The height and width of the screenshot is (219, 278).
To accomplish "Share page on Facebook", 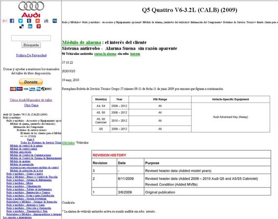I will [12, 21].
